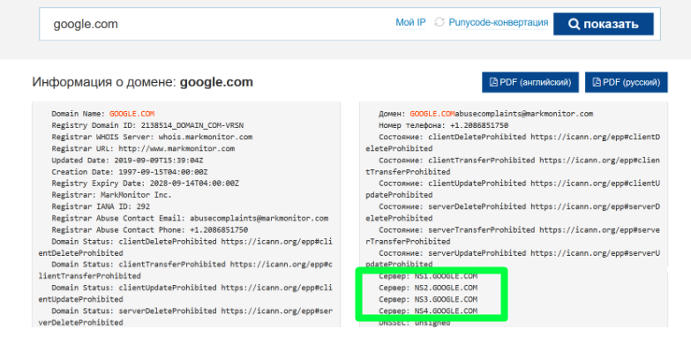
Task: Click the Информация о домене: google.com heading
Action: (142, 82)
